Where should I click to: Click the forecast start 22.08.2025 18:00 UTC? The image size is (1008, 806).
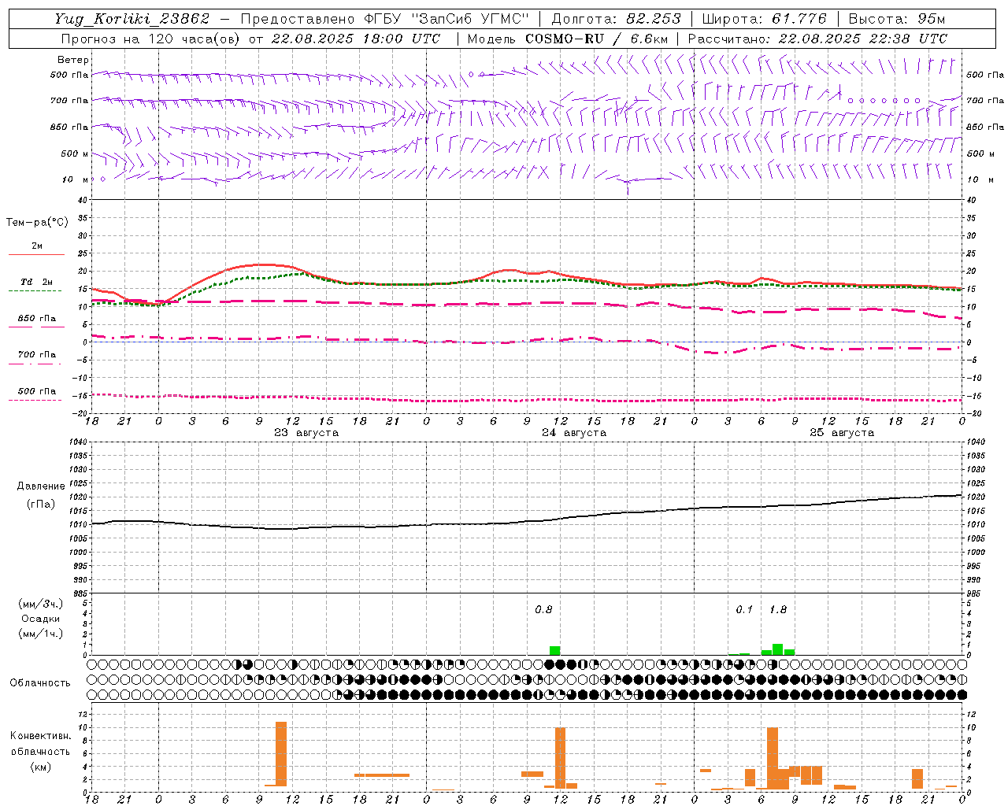[x=356, y=39]
